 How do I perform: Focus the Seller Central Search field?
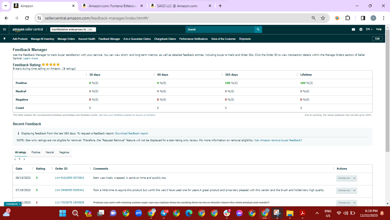[x=220, y=30]
